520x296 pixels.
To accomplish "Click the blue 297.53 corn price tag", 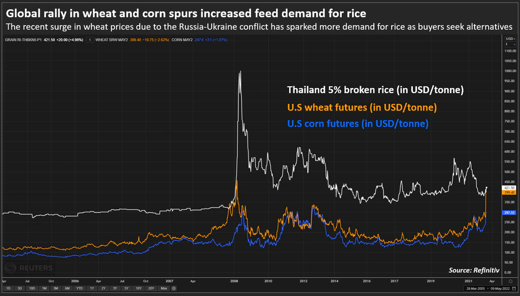I will tap(509, 213).
